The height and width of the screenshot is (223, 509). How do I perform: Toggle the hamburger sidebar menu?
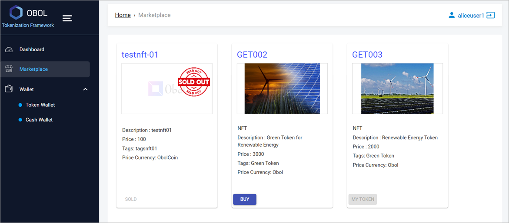pyautogui.click(x=67, y=18)
